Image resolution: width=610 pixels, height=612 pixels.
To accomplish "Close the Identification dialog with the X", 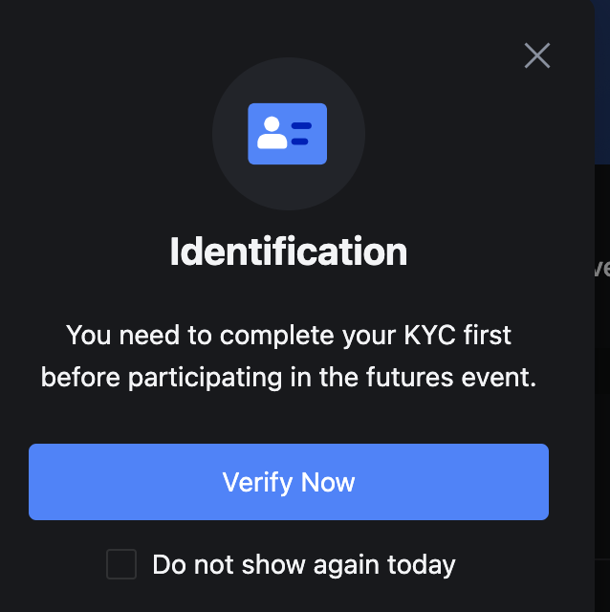I will [537, 55].
